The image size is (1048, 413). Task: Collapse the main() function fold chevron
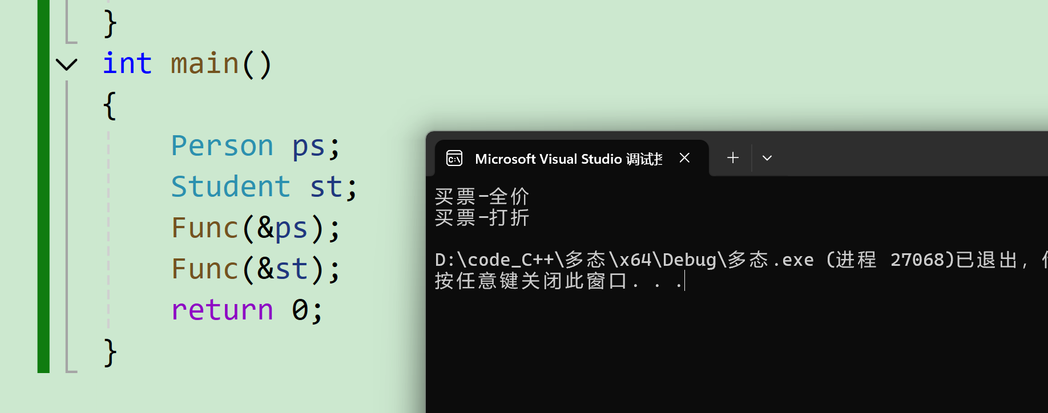(x=67, y=64)
